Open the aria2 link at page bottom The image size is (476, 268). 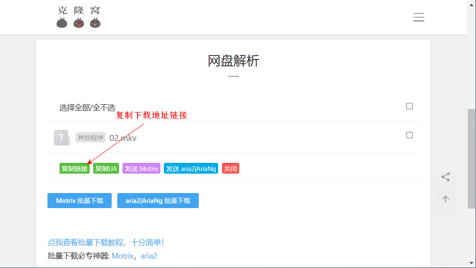pos(149,256)
